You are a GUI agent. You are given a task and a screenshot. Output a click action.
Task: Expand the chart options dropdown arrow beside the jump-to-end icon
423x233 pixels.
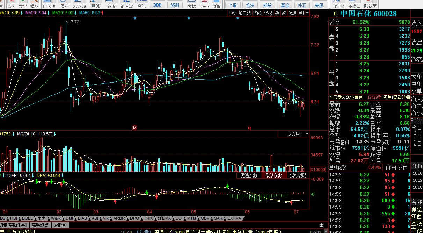pos(307,13)
